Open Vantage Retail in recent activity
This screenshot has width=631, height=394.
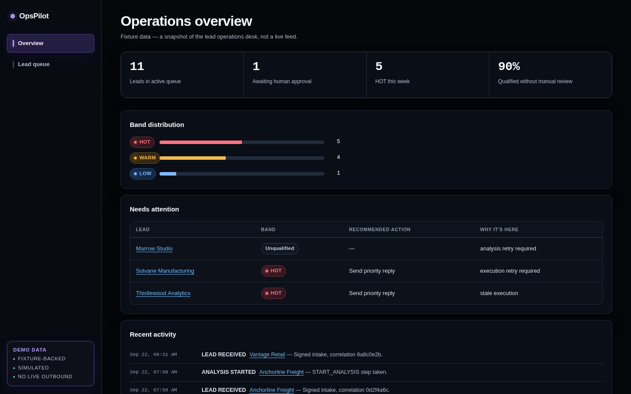coord(267,355)
